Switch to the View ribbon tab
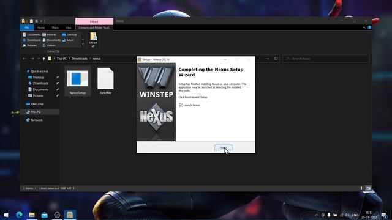This screenshot has width=392, height=220. 69,28
